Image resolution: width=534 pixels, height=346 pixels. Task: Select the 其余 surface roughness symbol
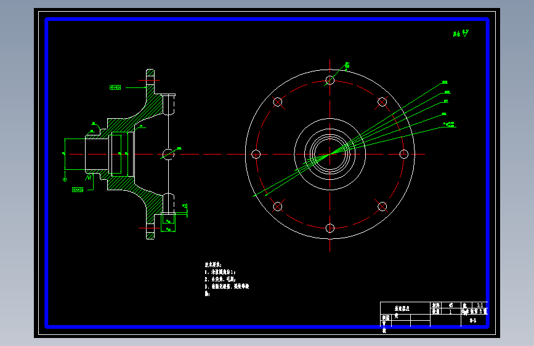[461, 33]
